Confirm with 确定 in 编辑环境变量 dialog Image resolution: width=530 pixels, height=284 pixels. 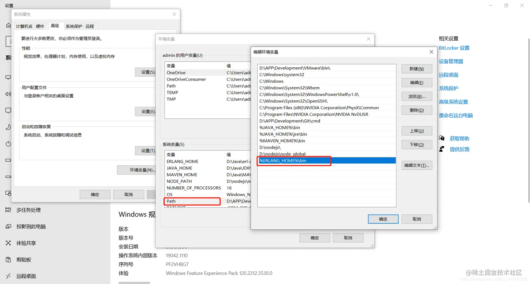[383, 219]
